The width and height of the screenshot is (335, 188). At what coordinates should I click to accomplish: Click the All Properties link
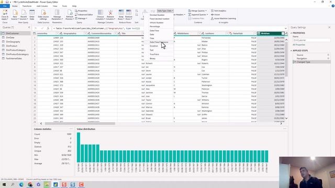(x=299, y=45)
